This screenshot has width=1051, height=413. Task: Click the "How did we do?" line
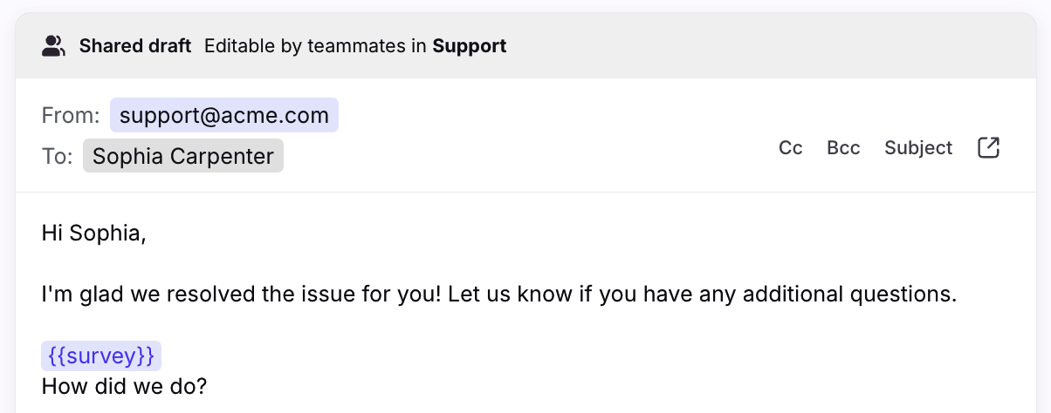(124, 385)
